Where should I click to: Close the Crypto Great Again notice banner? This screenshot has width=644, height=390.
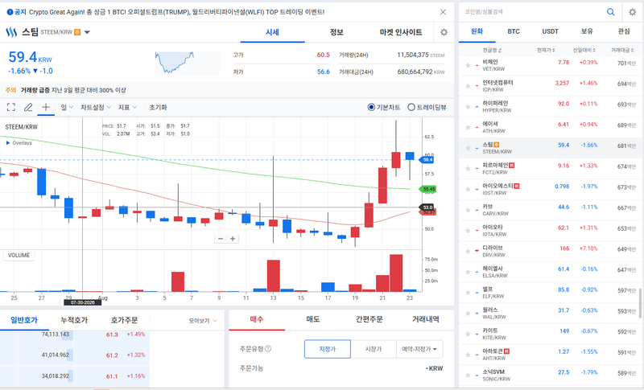click(443, 12)
